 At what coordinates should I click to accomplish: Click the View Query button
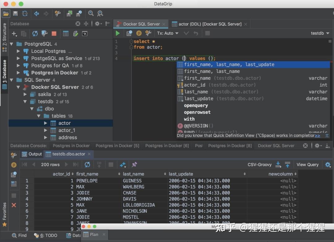click(x=307, y=164)
